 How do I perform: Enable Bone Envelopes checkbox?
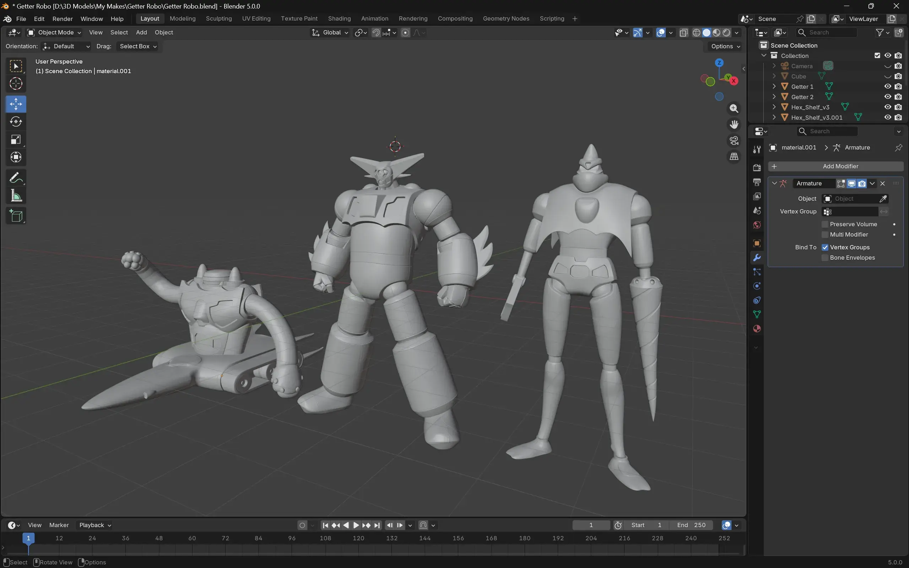(825, 258)
